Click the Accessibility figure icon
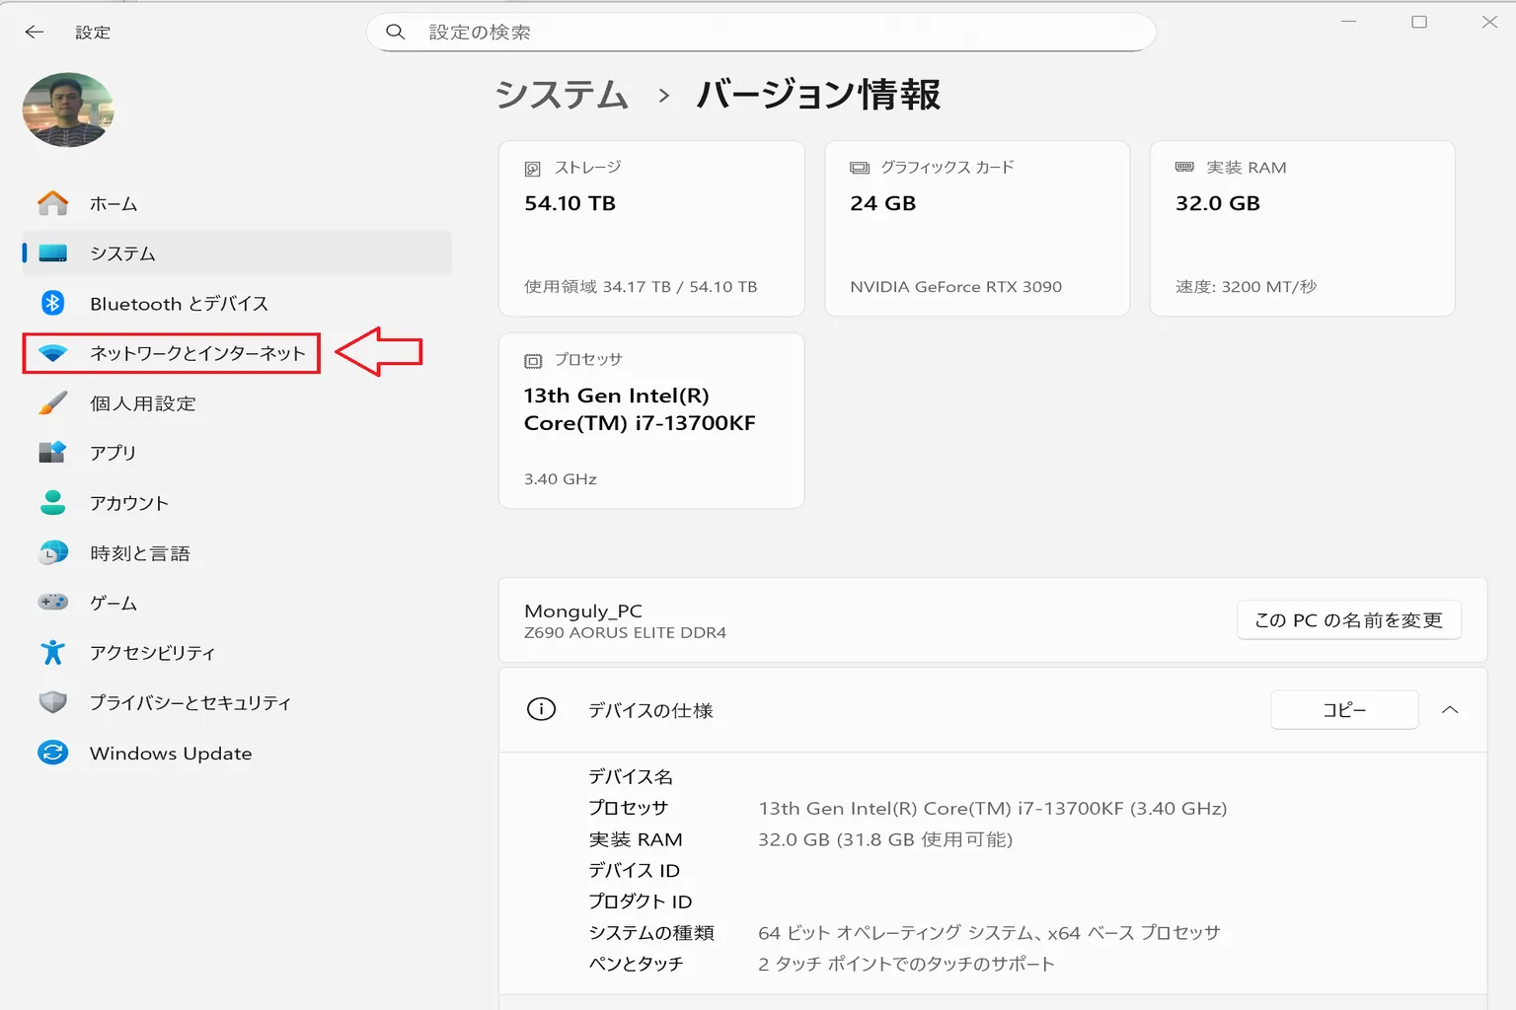The width and height of the screenshot is (1516, 1010). coord(53,652)
